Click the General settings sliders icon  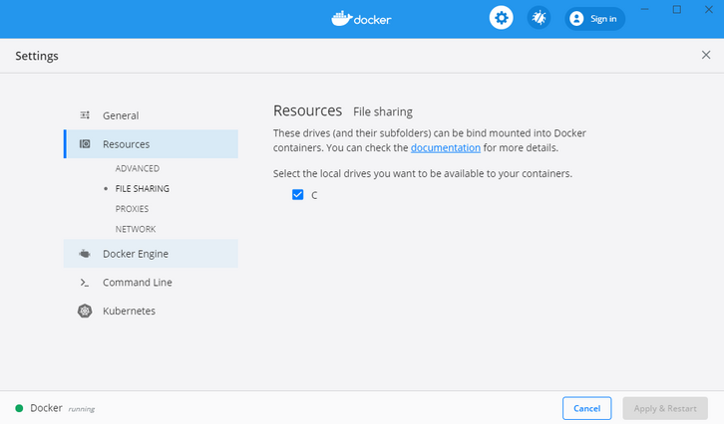pos(85,115)
